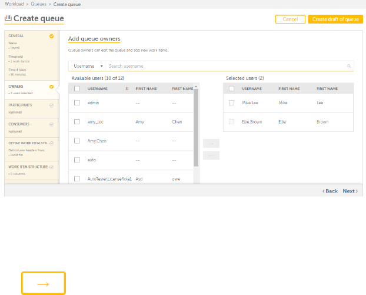
Task: Click the remove-from-selected left arrow button
Action: click(211, 155)
